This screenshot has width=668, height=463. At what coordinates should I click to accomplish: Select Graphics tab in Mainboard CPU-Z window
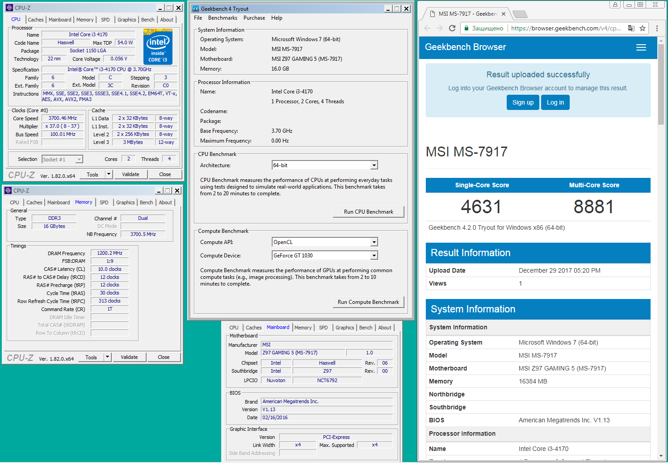click(x=345, y=328)
